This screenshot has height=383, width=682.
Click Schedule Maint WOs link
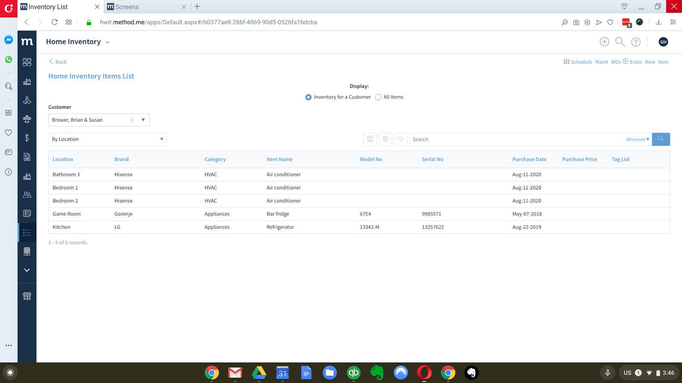[592, 62]
